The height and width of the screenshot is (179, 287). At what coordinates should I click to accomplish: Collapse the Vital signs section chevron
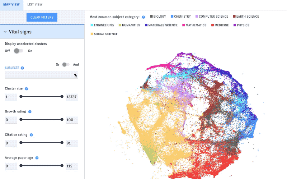5,32
